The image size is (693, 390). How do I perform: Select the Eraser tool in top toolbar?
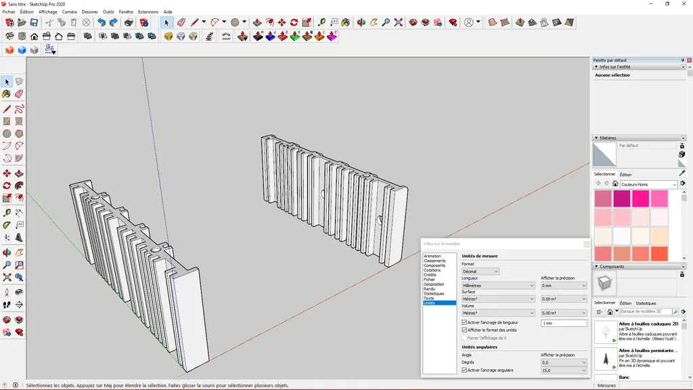(181, 22)
